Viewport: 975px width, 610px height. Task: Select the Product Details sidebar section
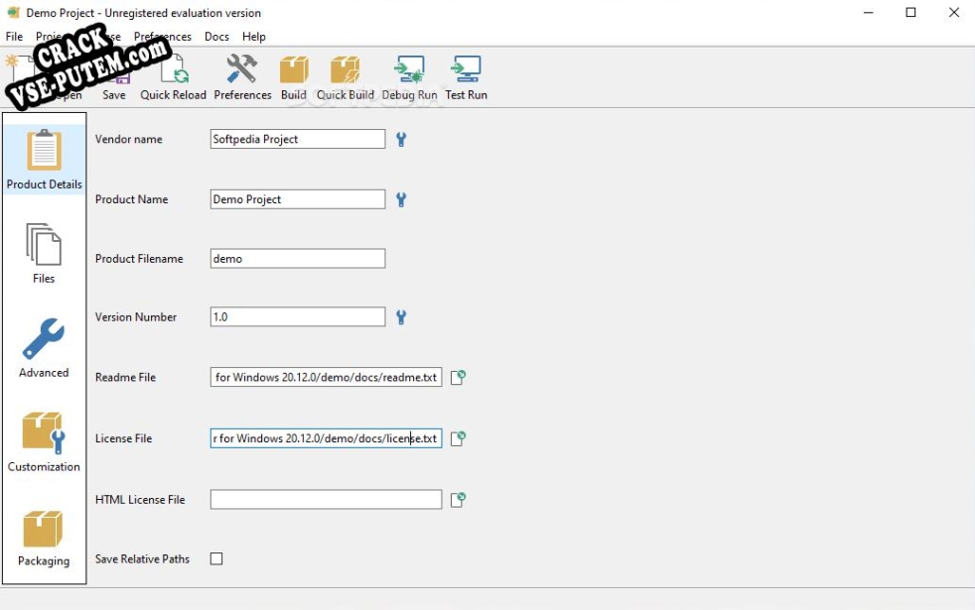[44, 159]
